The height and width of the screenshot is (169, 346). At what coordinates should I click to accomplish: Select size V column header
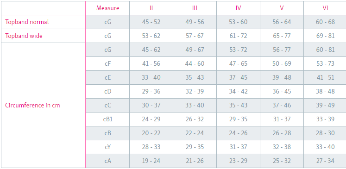(x=282, y=8)
